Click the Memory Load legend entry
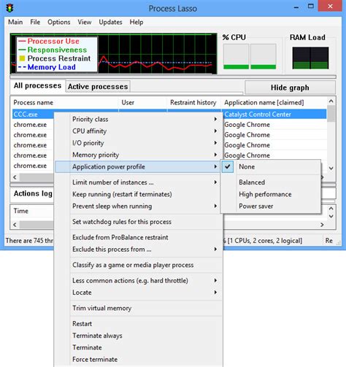 click(x=47, y=67)
